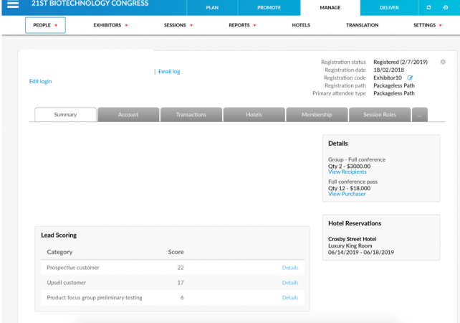Image resolution: width=460 pixels, height=323 pixels.
Task: Click the history clock icon in header
Action: 446,7
